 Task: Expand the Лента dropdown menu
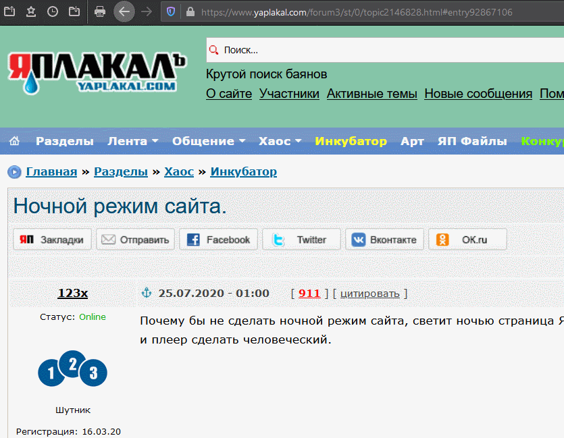tap(132, 141)
